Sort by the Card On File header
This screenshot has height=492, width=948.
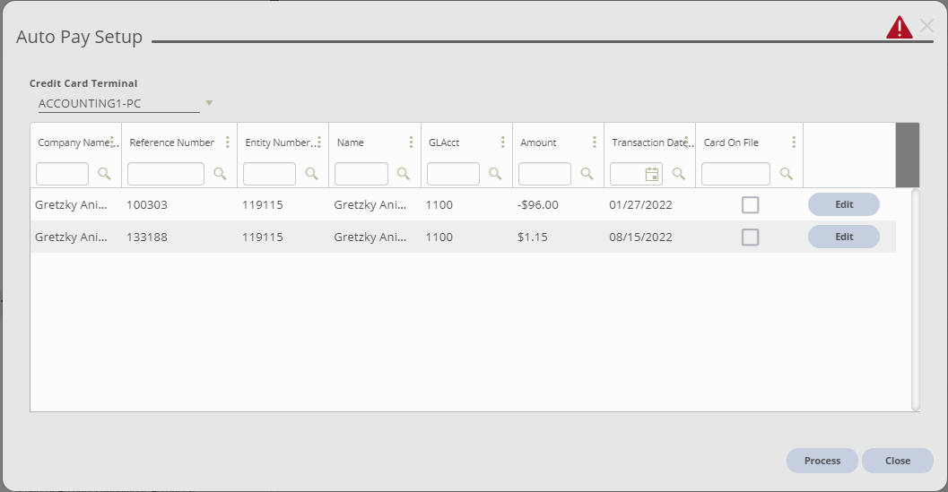(x=731, y=142)
